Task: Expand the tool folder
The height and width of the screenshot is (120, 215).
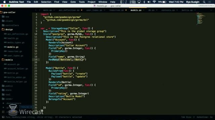Action: click(x=3, y=94)
